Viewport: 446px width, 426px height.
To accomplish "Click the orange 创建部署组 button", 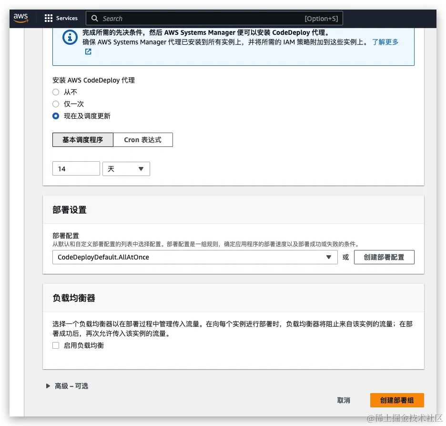I will click(397, 400).
